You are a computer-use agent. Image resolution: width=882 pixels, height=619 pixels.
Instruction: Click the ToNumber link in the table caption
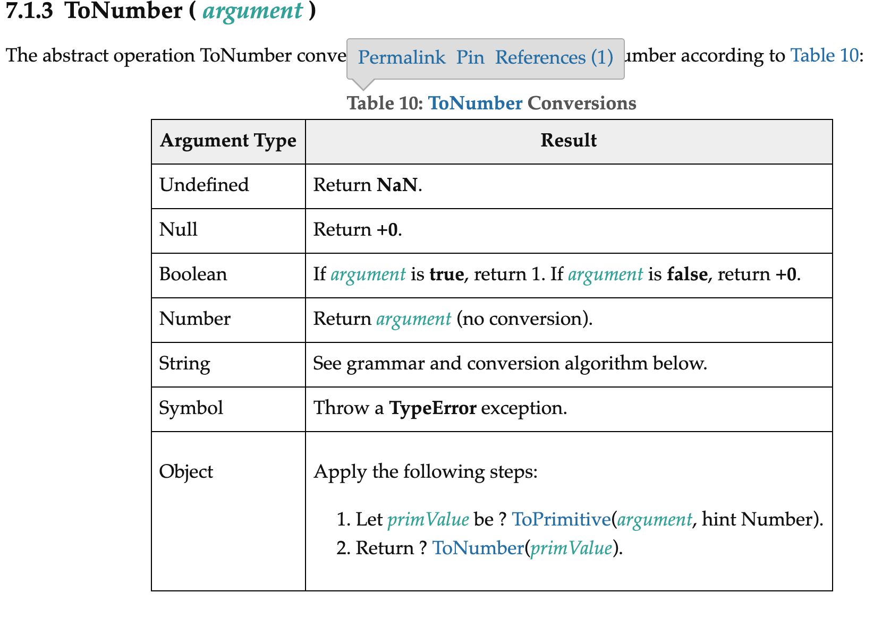pos(475,103)
